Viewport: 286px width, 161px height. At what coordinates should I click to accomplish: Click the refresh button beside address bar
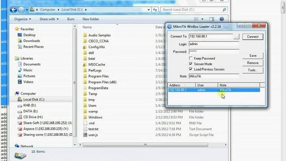point(155,10)
